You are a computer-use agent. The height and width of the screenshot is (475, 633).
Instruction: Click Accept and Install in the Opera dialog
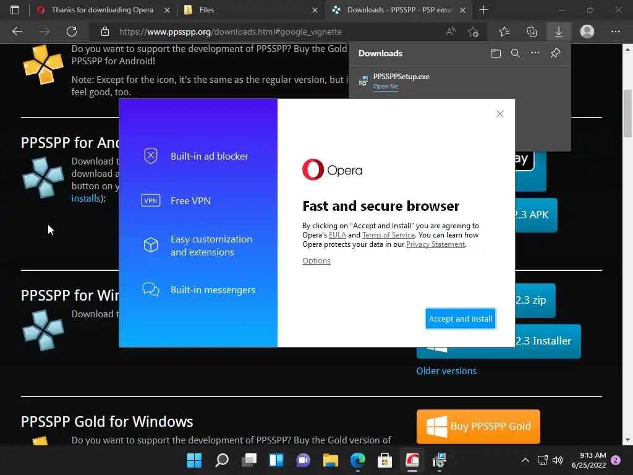460,319
